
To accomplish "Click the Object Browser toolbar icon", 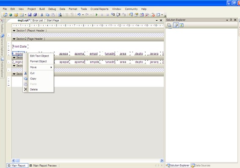I will click(x=141, y=15).
